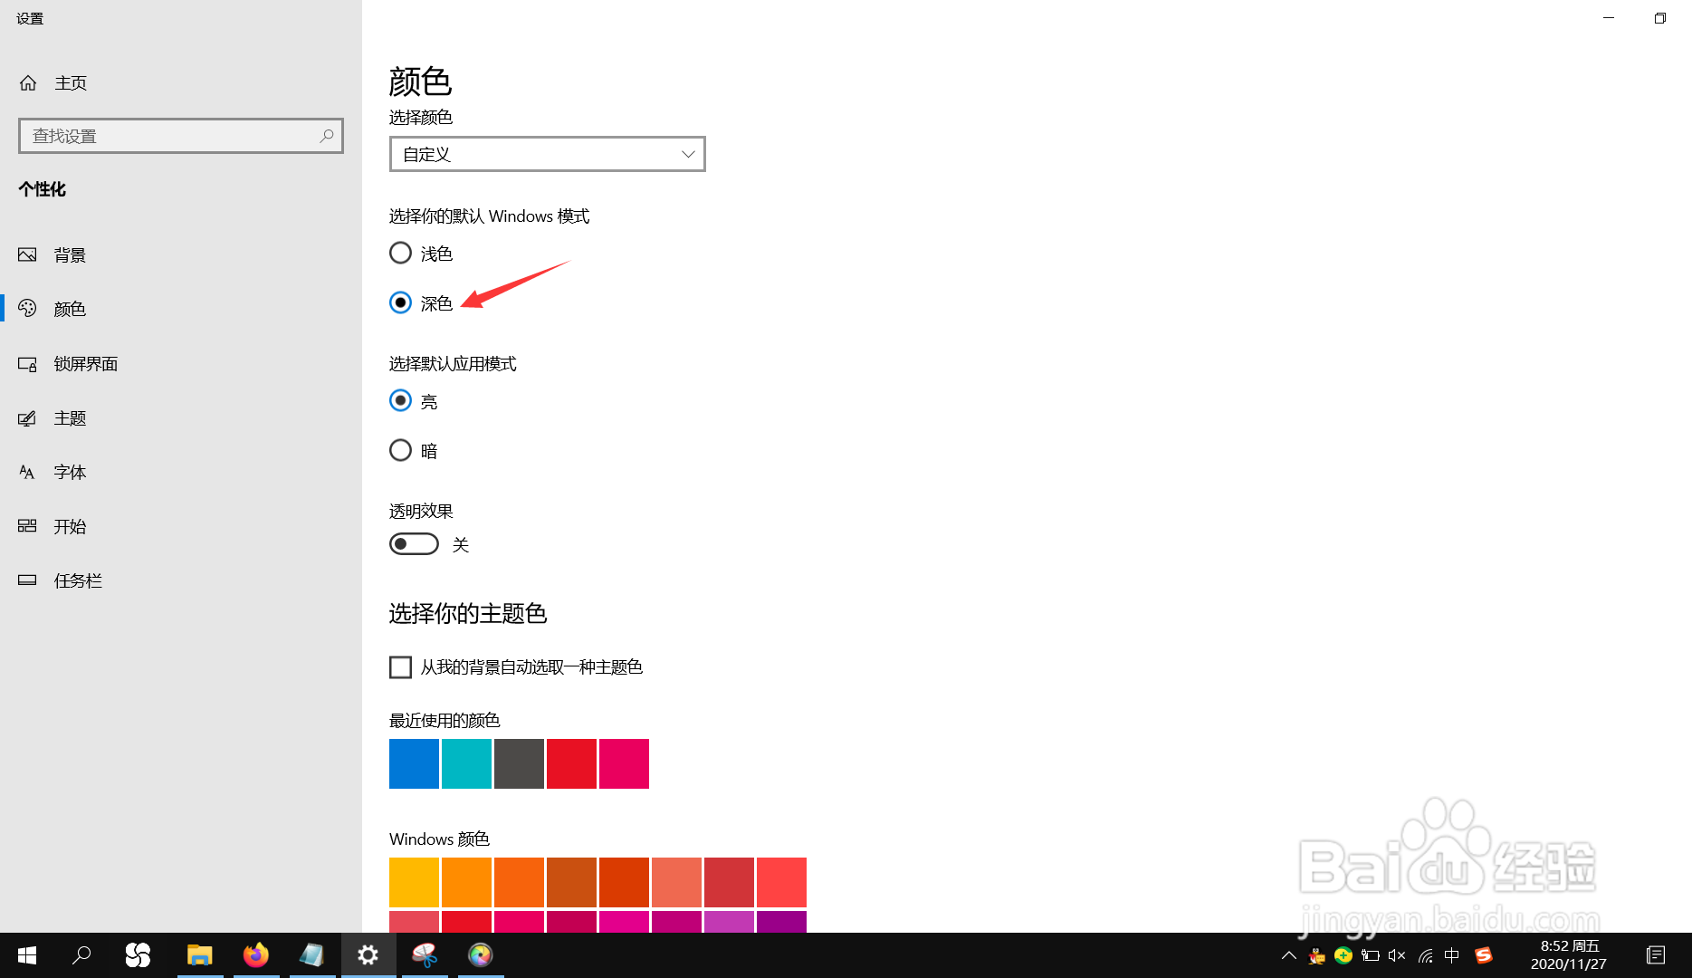Select the brown rust Windows color

(571, 882)
